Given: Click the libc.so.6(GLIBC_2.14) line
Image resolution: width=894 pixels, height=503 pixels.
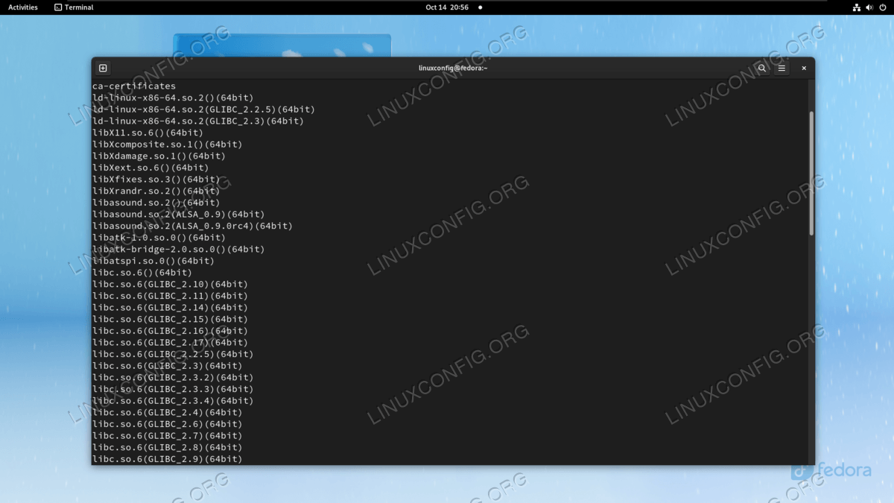Looking at the screenshot, I should [170, 308].
